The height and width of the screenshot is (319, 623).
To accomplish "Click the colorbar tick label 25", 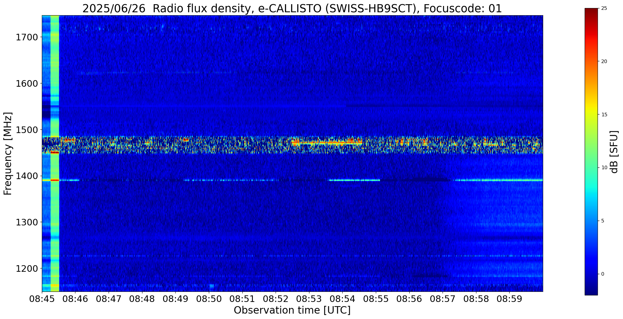I will [604, 8].
